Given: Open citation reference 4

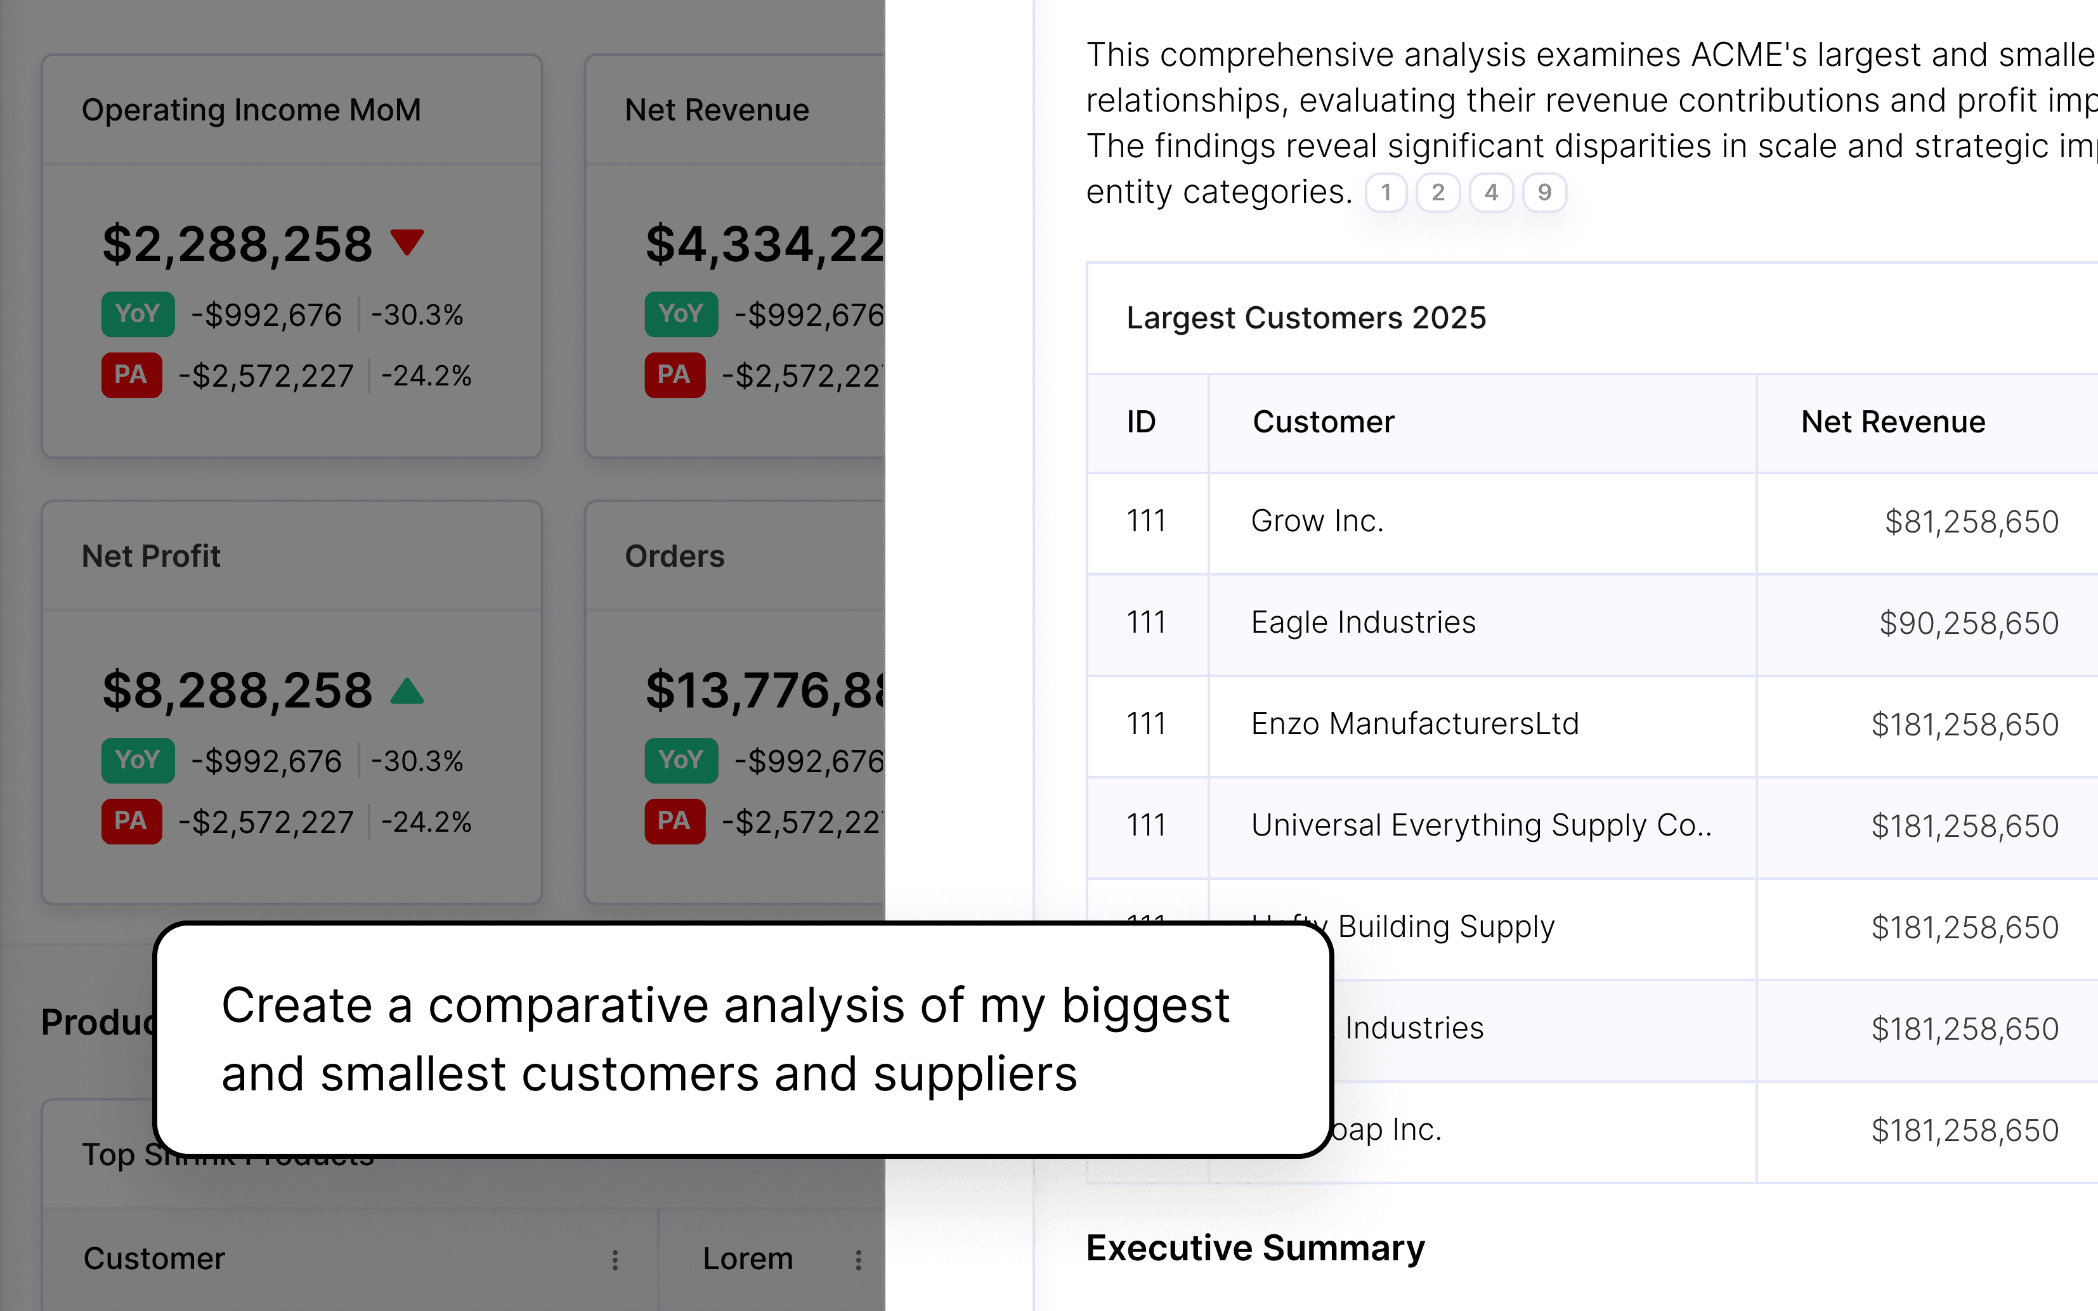Looking at the screenshot, I should click(1492, 193).
